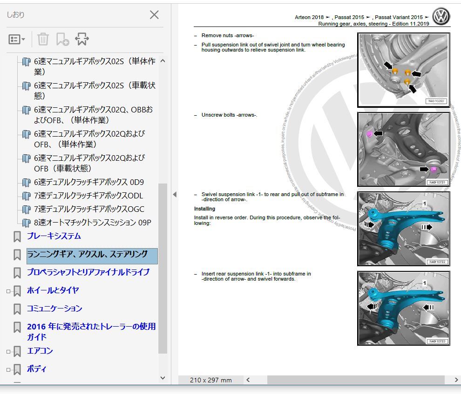Go to プロペラシャフトとリアファイナルドライブ bookmark
Image resolution: width=461 pixels, height=394 pixels.
(x=88, y=272)
